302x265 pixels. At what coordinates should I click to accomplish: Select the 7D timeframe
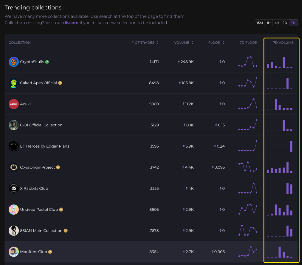(293, 23)
